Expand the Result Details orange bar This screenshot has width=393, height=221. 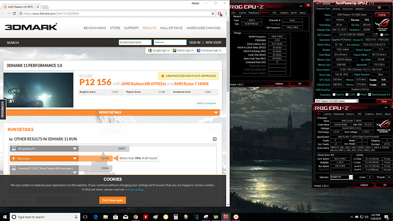113,113
